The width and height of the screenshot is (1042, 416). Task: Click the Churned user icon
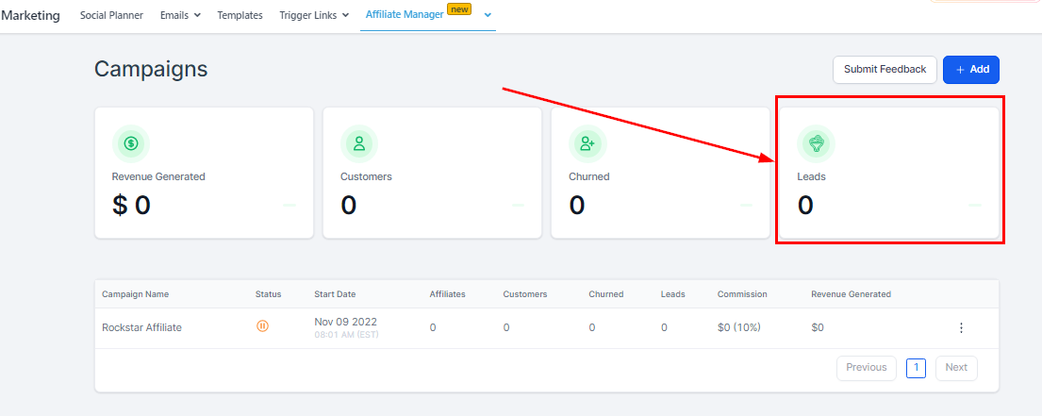(x=587, y=143)
